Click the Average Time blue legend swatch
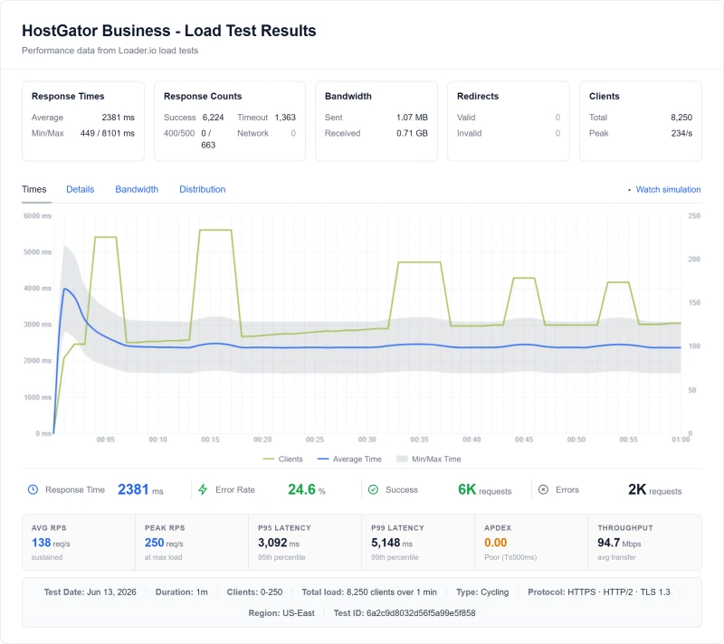The image size is (724, 644). point(323,459)
